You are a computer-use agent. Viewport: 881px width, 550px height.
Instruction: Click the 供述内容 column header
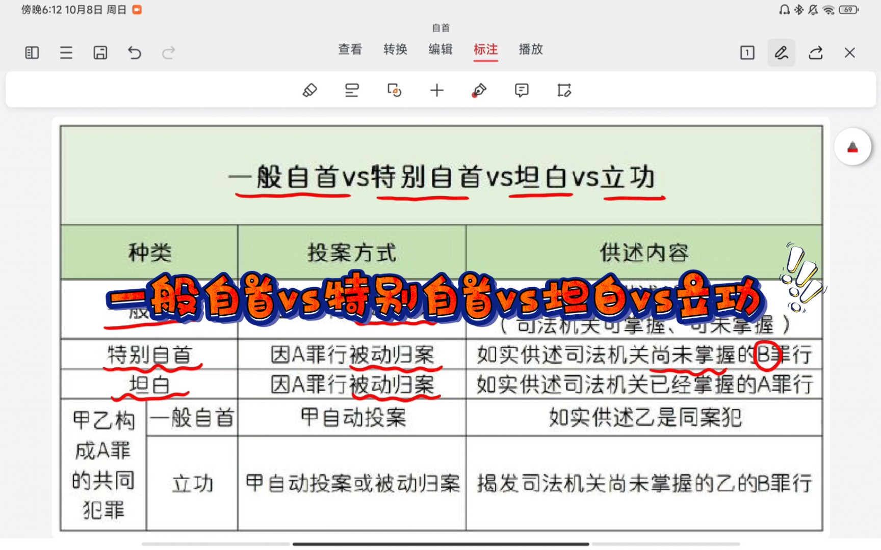(644, 253)
